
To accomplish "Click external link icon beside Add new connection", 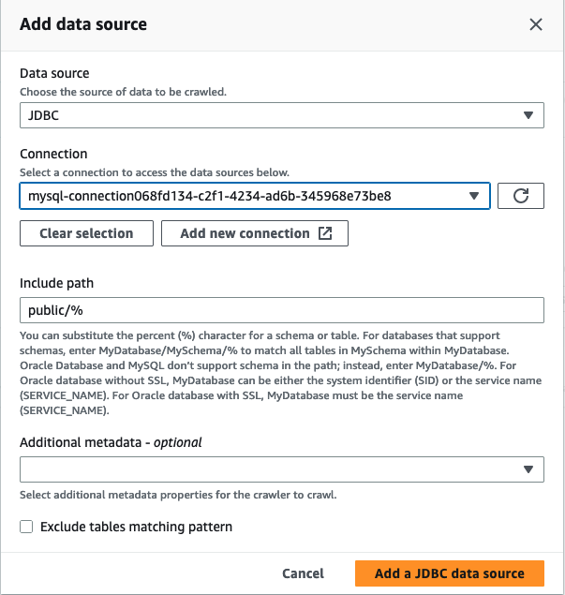I will point(325,233).
